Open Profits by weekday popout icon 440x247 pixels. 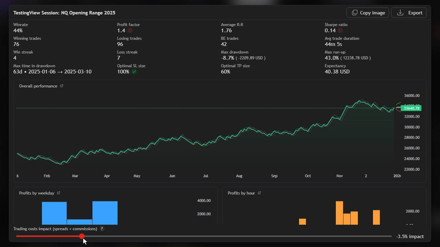coord(58,193)
